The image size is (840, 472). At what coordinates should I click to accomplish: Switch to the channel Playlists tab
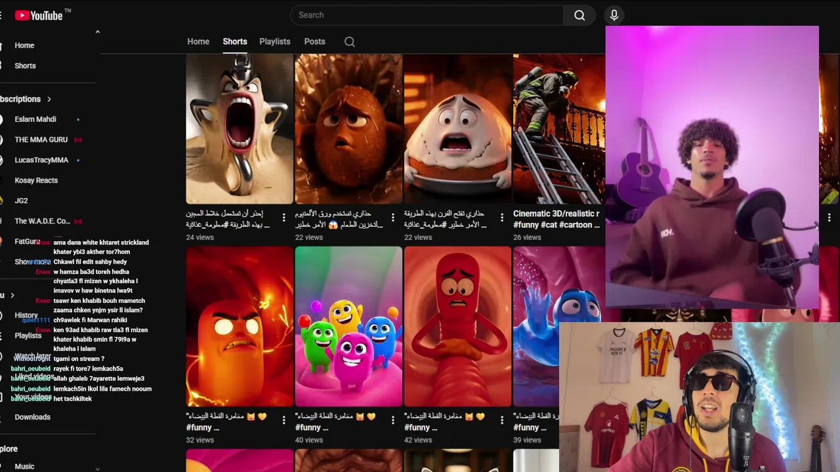pos(274,41)
